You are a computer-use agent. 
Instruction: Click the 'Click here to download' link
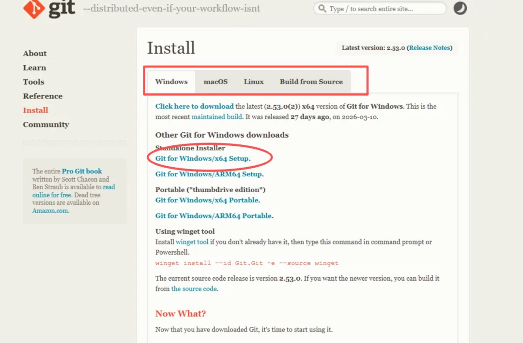point(195,106)
